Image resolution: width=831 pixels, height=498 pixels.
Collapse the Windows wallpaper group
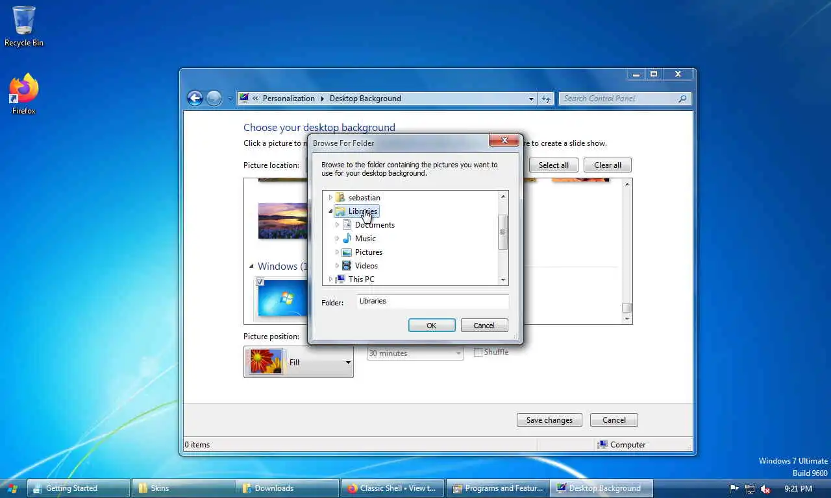coord(251,266)
